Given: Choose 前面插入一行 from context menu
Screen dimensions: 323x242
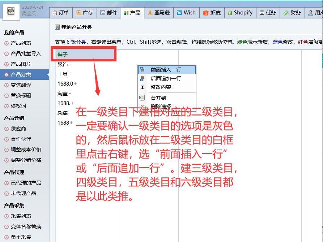Looking at the screenshot, I should pyautogui.click(x=166, y=70).
